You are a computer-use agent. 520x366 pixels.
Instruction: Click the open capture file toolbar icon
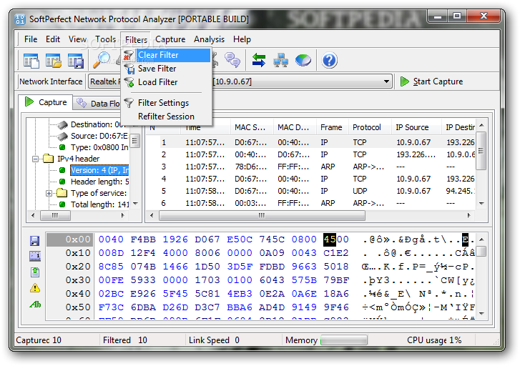coord(54,61)
